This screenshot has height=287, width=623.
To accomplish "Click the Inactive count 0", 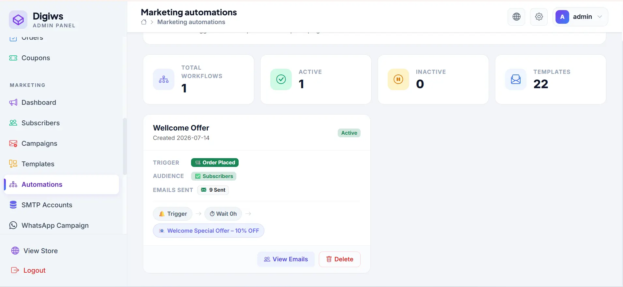I will pyautogui.click(x=420, y=84).
